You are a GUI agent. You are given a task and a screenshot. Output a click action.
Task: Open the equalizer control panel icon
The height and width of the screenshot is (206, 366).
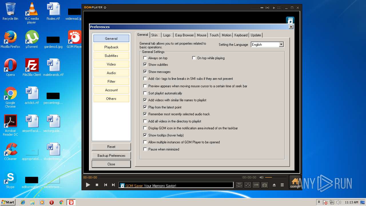pos(248,185)
